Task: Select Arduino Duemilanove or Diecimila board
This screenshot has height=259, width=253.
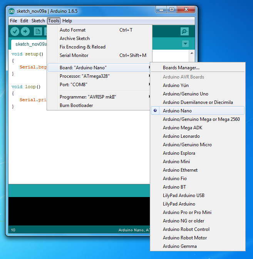Action: (198, 102)
